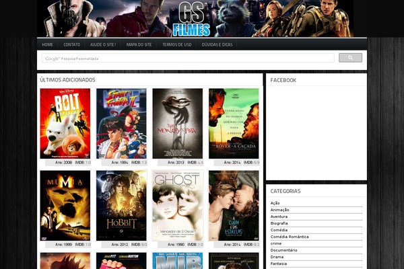
Task: Click the Ano 1999 label under A Múmia
Action: click(63, 244)
